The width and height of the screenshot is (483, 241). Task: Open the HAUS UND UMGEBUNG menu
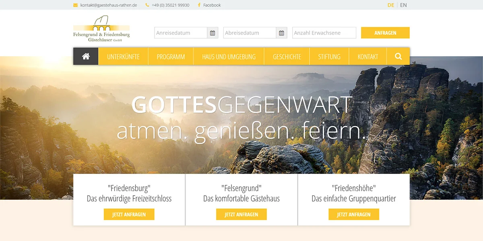pos(228,56)
